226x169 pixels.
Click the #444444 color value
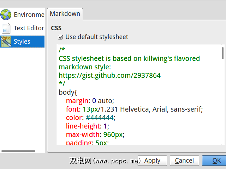(100, 117)
